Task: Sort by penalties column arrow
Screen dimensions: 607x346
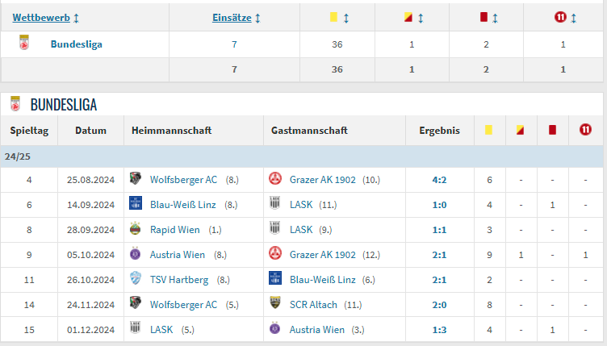Action: 574,18
